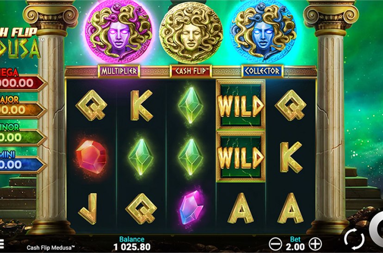Click the Major jackpot banner
383x253 pixels.
tap(23, 108)
